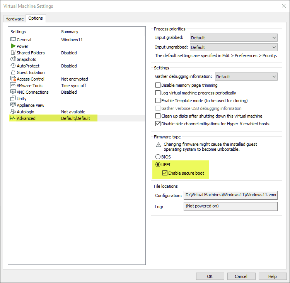The height and width of the screenshot is (283, 290).
Task: Select the AutoProtect settings row
Action: tap(77, 66)
